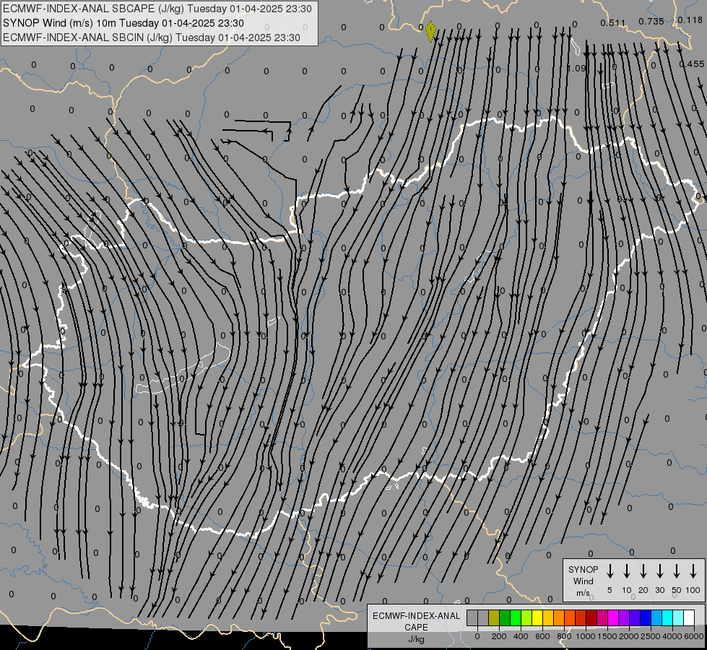Click the 200 tick label on color scale
The width and height of the screenshot is (707, 650).
[x=499, y=636]
